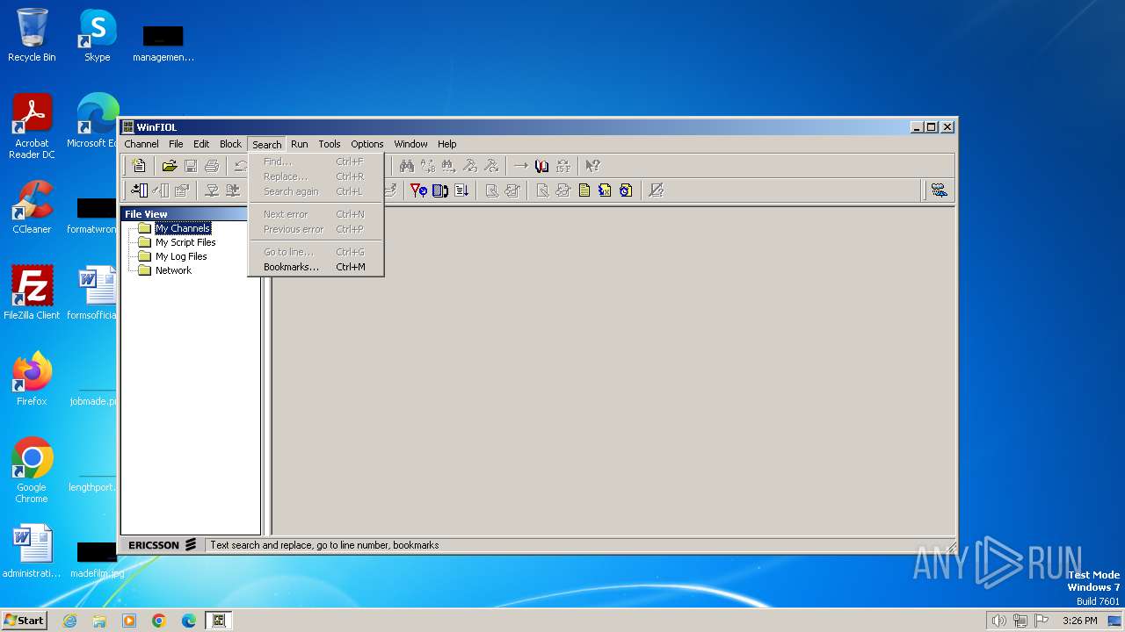
Task: Click the Print toolbar icon
Action: (x=212, y=165)
